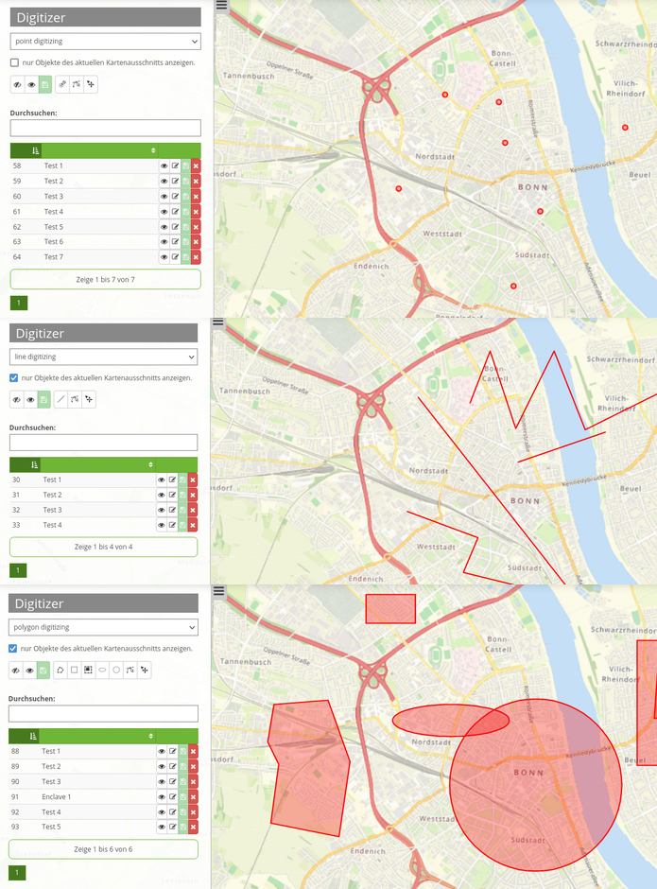Select the draw circle tool
This screenshot has width=657, height=889.
[116, 670]
